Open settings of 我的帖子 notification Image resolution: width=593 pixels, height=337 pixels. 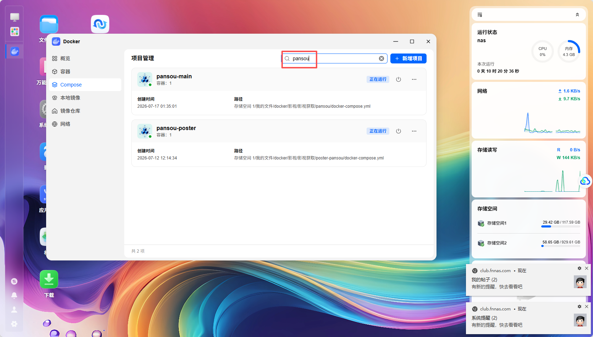580,269
